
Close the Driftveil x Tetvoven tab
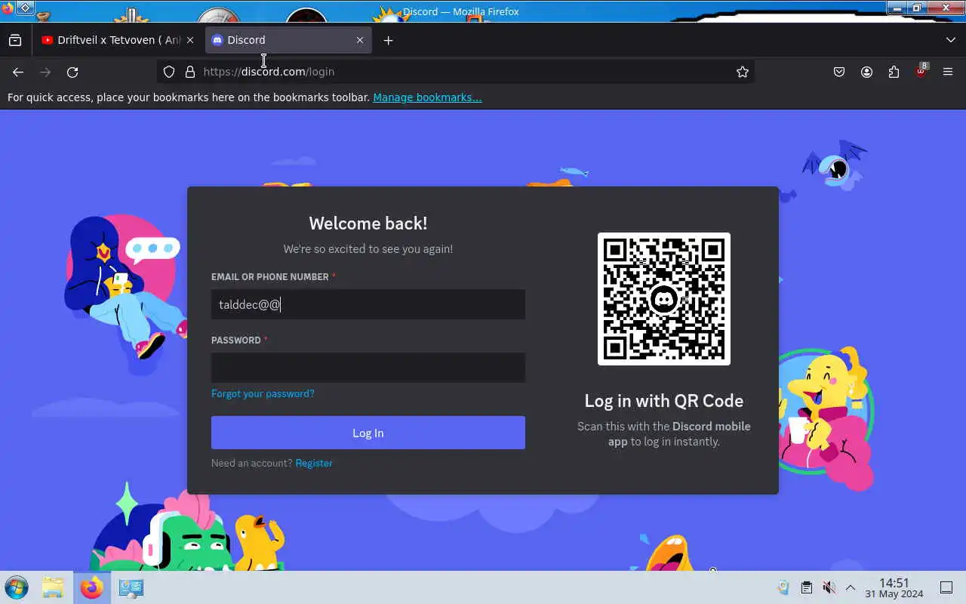coord(190,40)
